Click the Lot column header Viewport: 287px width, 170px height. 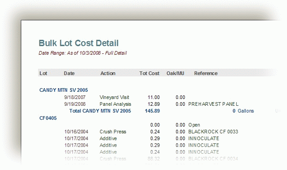click(43, 73)
